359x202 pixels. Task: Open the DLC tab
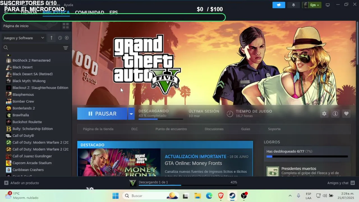click(x=135, y=129)
